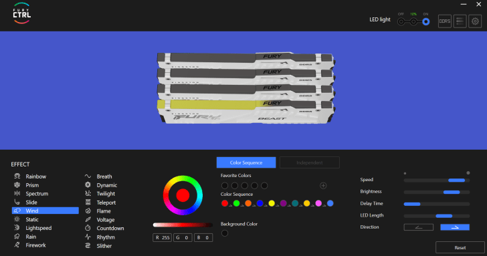487x256 pixels.
Task: Select the Slither effect icon
Action: [88, 245]
